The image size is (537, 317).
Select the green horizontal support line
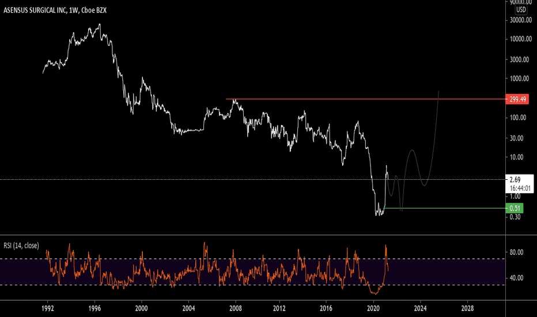(445, 209)
